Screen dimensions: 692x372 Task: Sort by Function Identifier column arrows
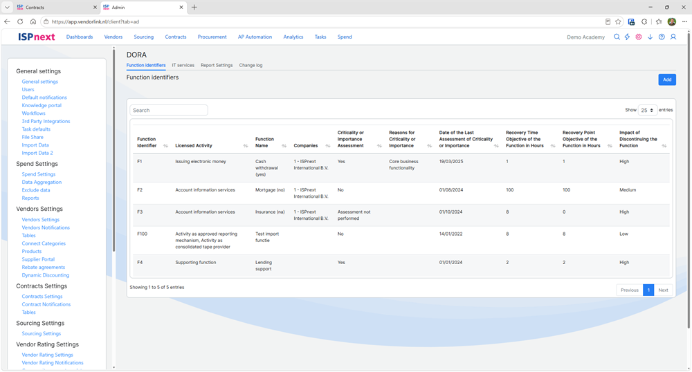[166, 146]
